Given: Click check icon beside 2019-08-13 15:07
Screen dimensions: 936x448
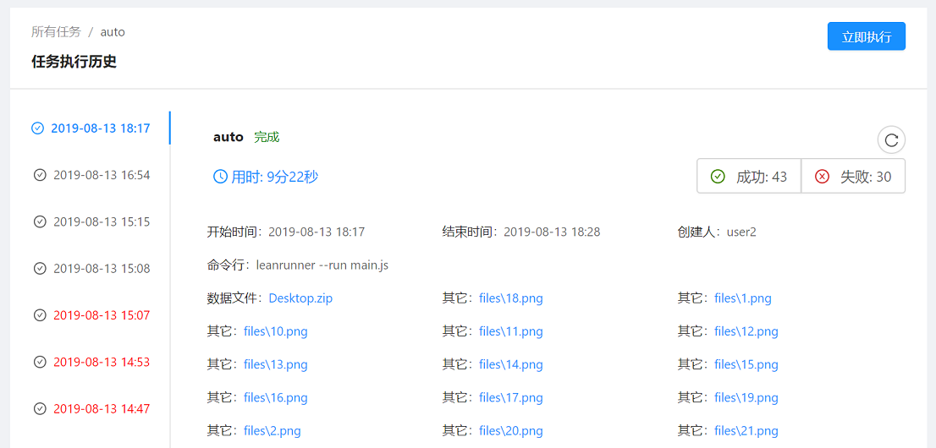Looking at the screenshot, I should [x=40, y=315].
